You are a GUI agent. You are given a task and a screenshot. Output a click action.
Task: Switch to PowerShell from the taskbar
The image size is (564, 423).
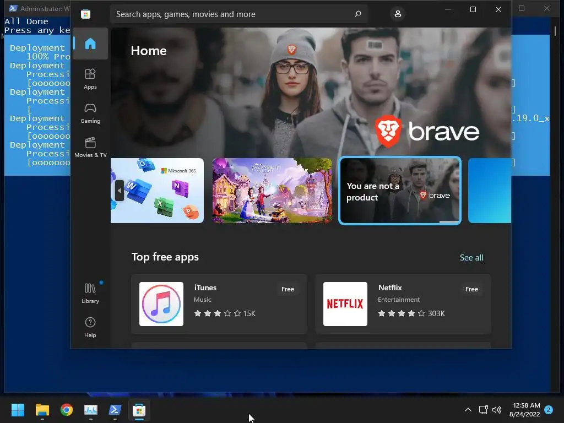pos(115,410)
